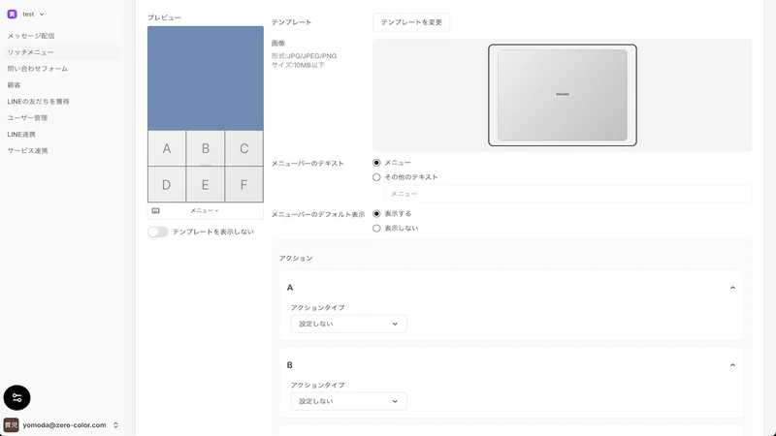Open LINEの友だちを獲得 page
The height and width of the screenshot is (436, 776).
click(38, 102)
